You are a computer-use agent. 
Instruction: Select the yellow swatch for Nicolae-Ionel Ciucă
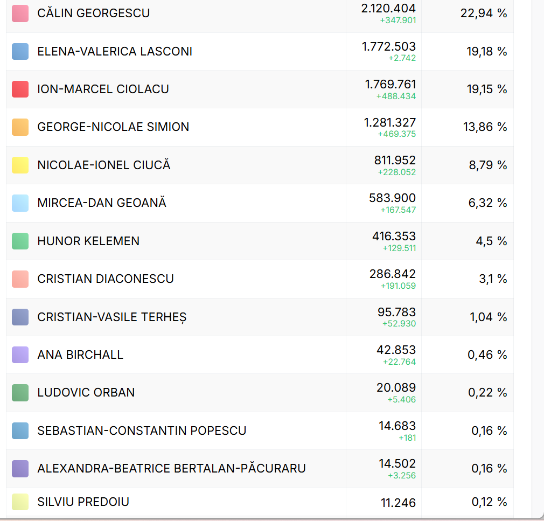20,165
